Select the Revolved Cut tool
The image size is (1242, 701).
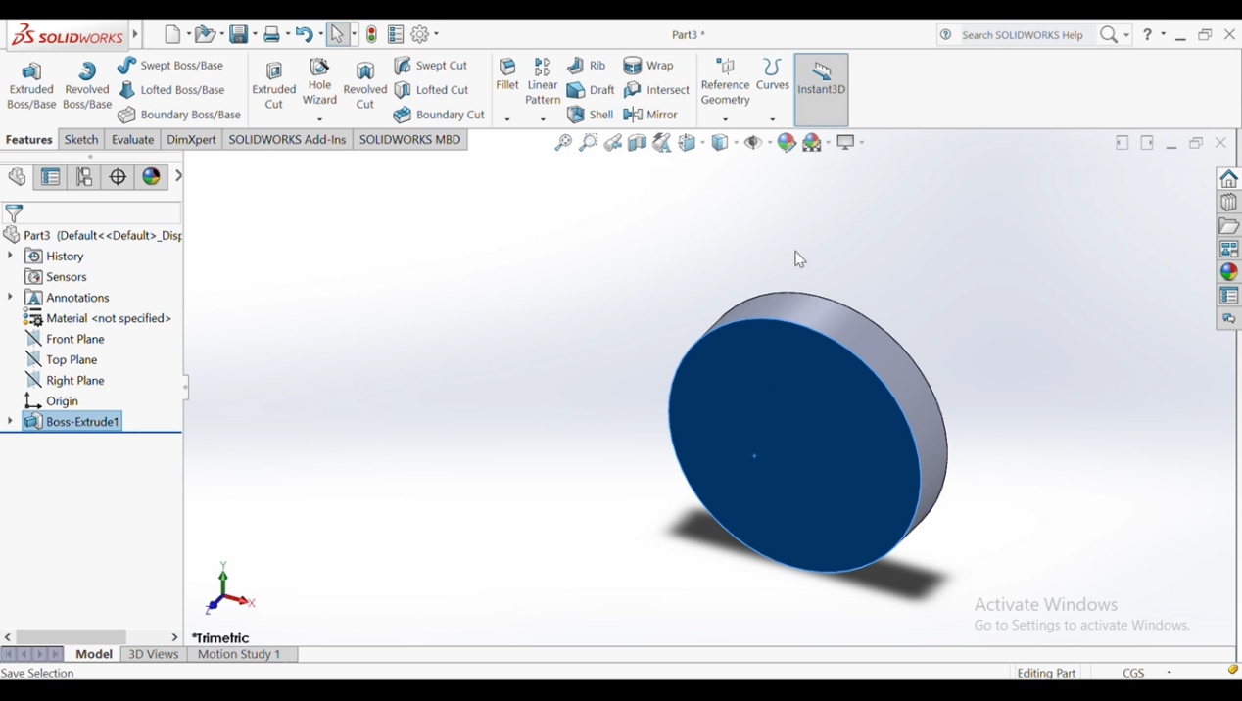pos(365,86)
